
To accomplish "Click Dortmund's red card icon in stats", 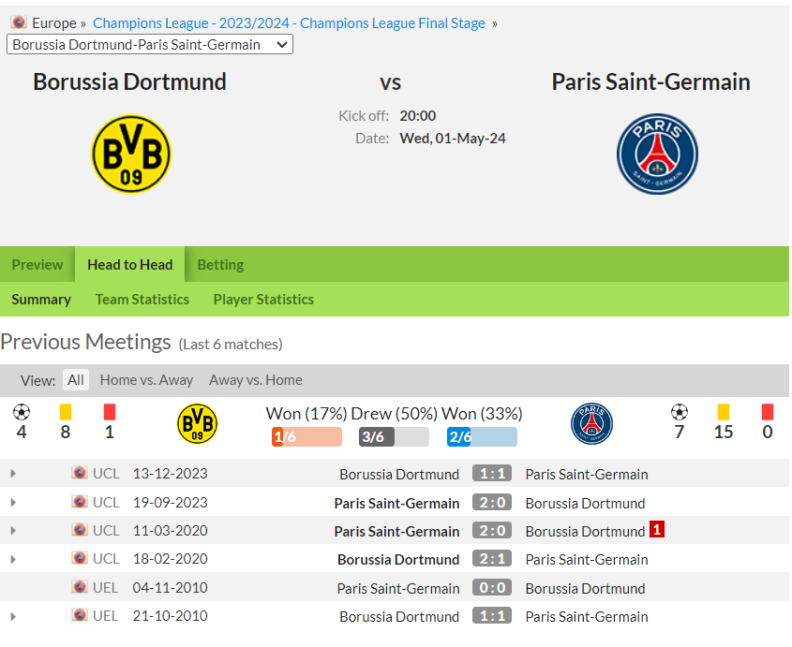I will click(x=110, y=412).
